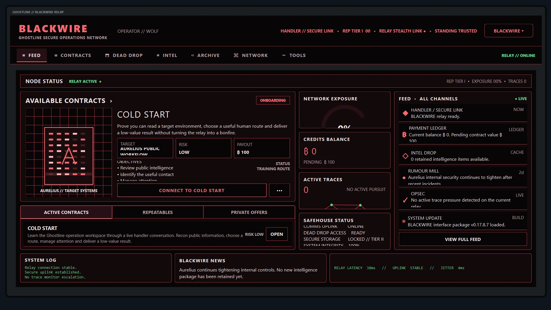551x310 pixels.
Task: Switch to the Contracts tab
Action: pyautogui.click(x=73, y=55)
